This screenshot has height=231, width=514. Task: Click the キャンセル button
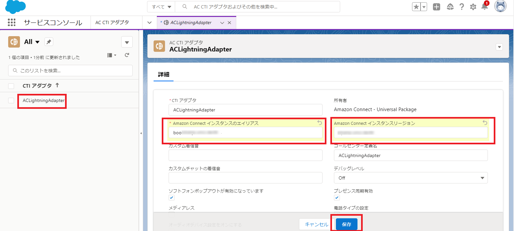coord(316,224)
